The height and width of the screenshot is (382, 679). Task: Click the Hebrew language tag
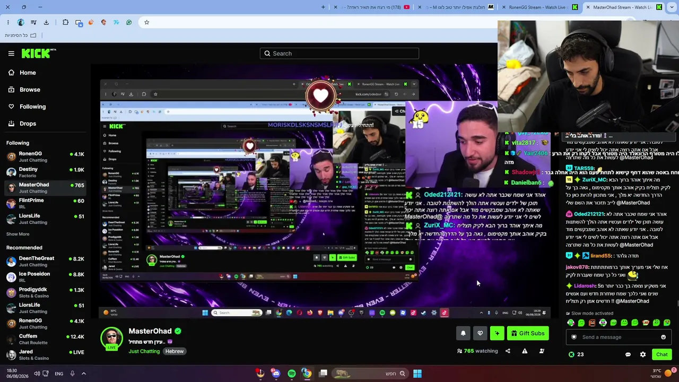[174, 351]
